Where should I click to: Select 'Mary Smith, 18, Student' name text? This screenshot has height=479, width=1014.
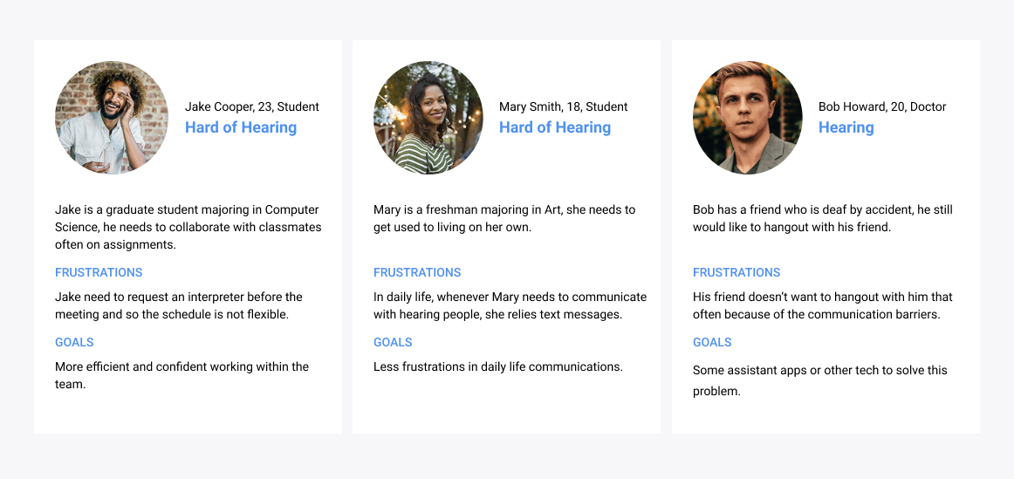point(563,106)
